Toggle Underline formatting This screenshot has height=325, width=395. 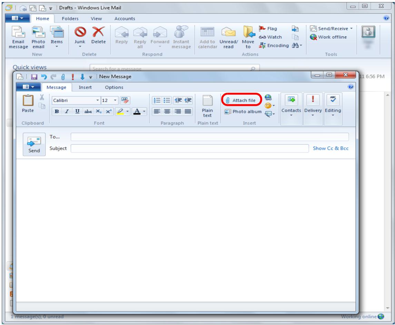pos(77,111)
